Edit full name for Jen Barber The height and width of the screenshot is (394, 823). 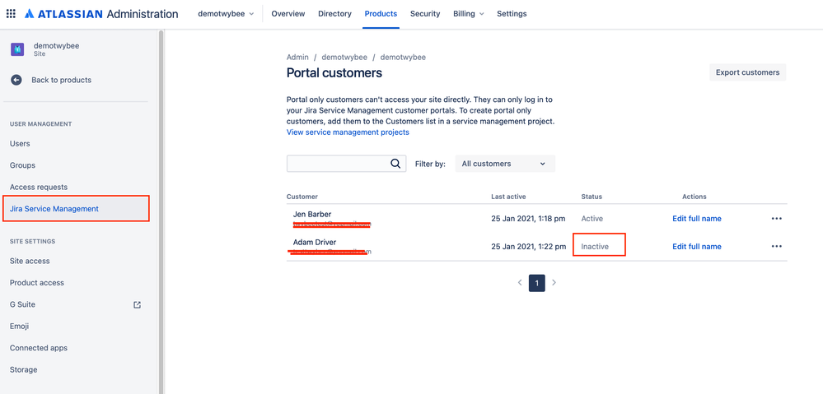[696, 219]
